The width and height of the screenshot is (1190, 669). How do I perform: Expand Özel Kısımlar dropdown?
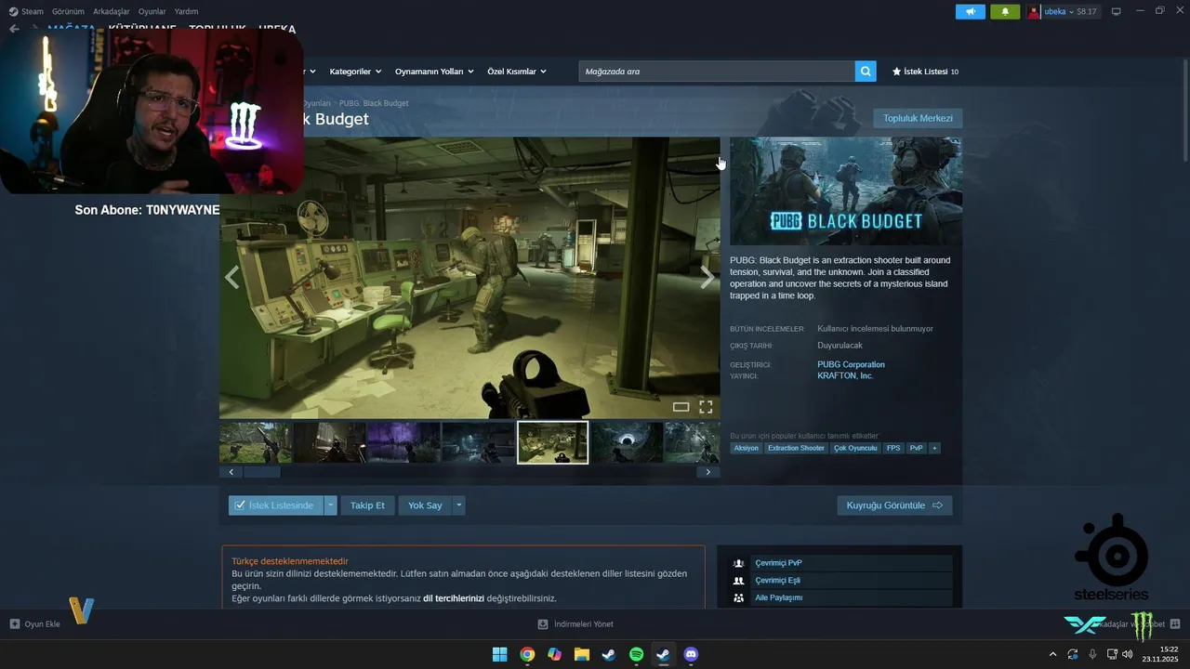pos(517,72)
